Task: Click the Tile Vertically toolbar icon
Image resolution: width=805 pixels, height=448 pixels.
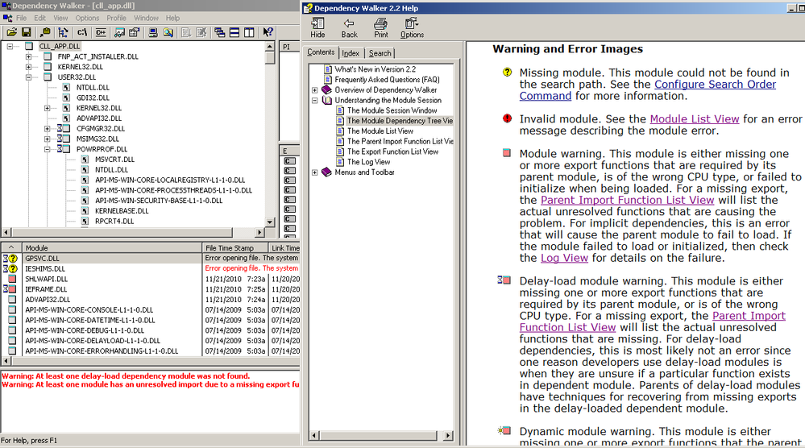Action: (250, 32)
